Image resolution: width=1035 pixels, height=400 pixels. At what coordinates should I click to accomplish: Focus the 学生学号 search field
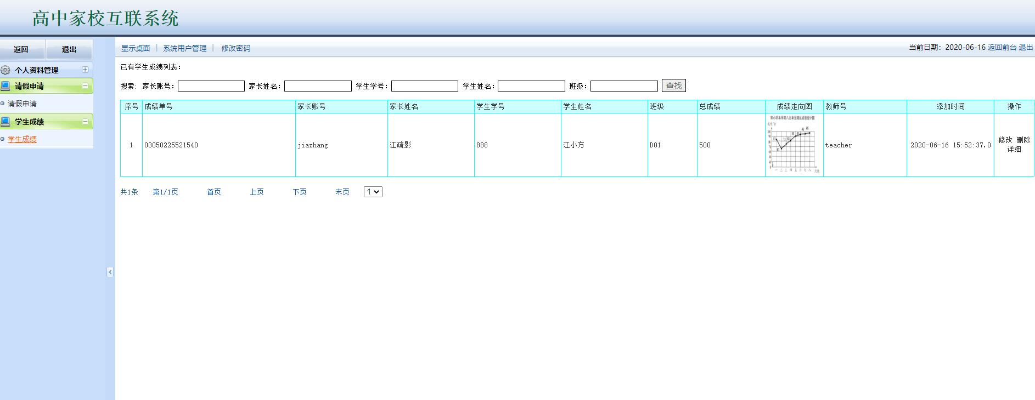point(425,86)
